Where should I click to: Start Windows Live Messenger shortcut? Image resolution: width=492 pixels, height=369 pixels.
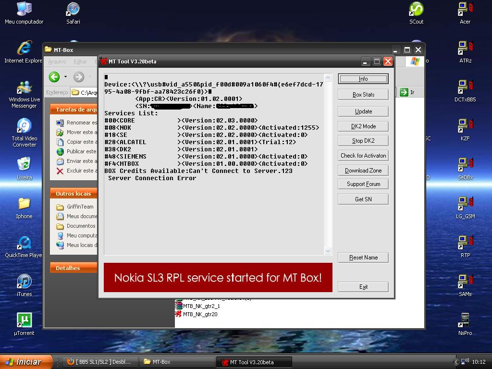[x=24, y=95]
